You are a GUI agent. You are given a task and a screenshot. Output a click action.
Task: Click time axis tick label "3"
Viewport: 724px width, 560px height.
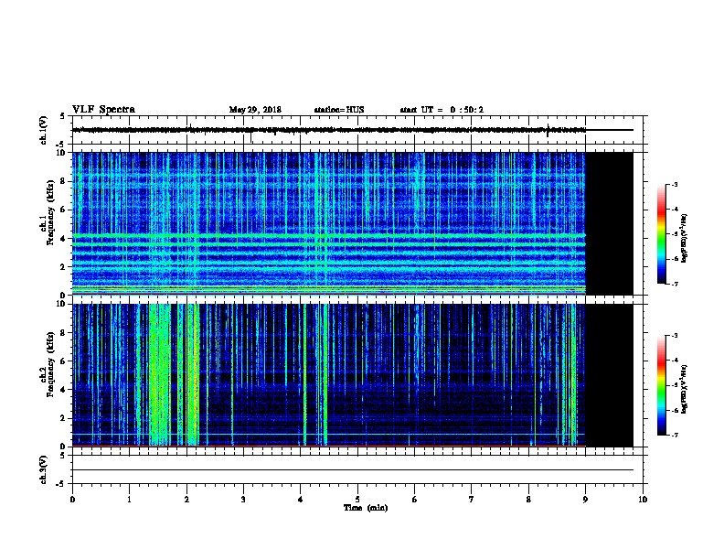tap(243, 500)
